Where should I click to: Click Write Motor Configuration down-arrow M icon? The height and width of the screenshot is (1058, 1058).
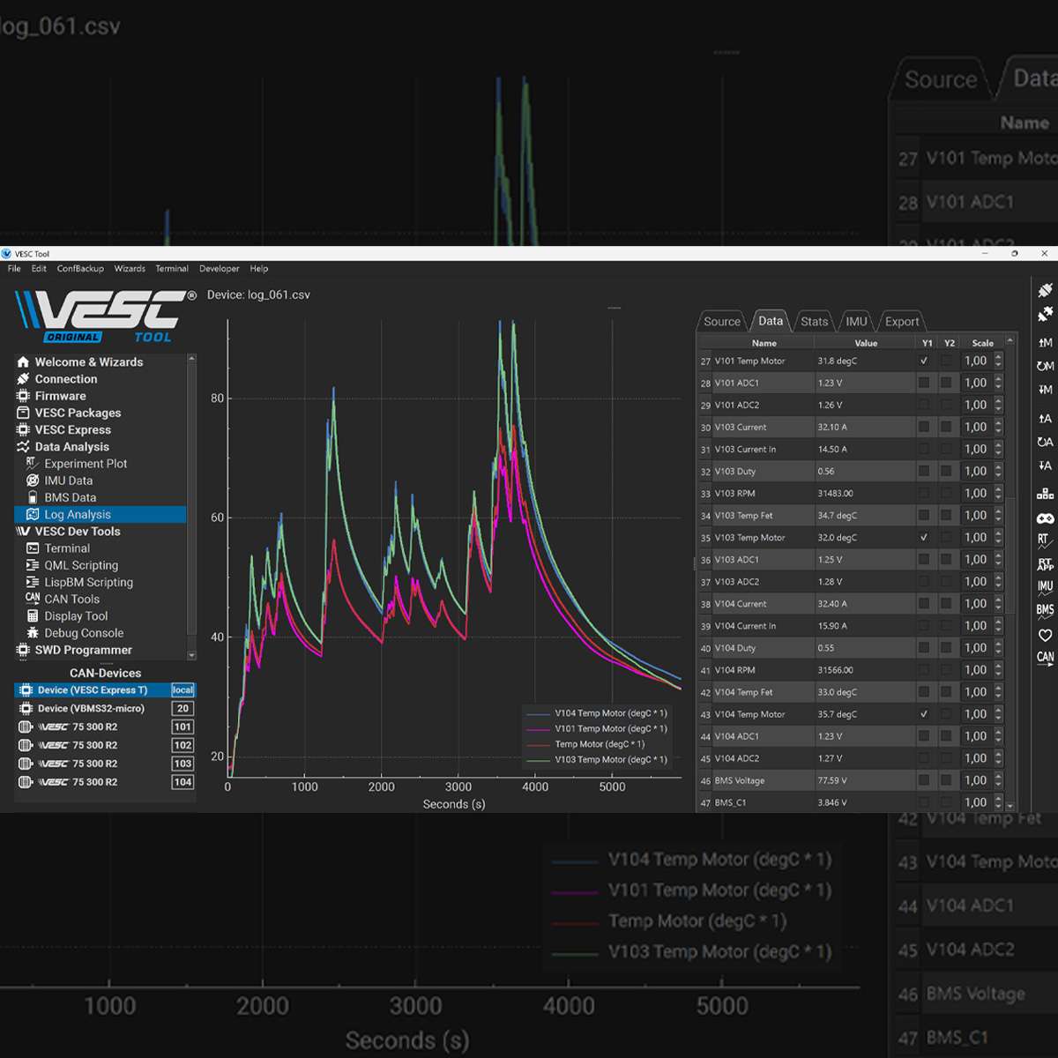pos(1045,390)
